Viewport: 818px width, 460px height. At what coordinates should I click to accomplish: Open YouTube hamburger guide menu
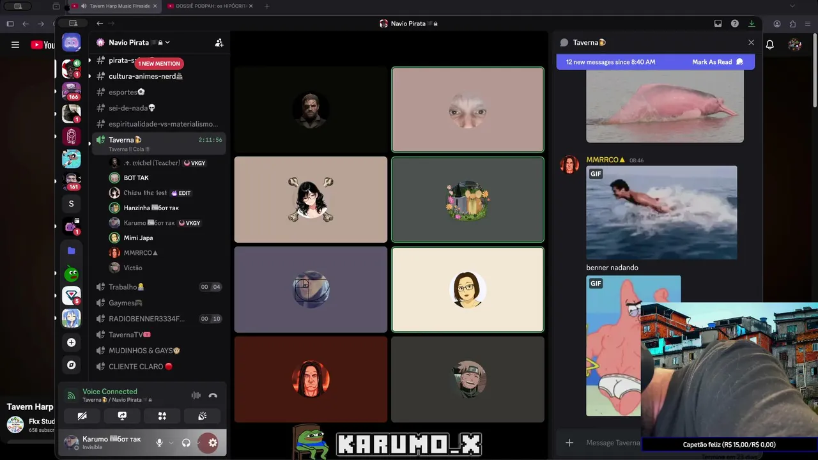pyautogui.click(x=15, y=45)
